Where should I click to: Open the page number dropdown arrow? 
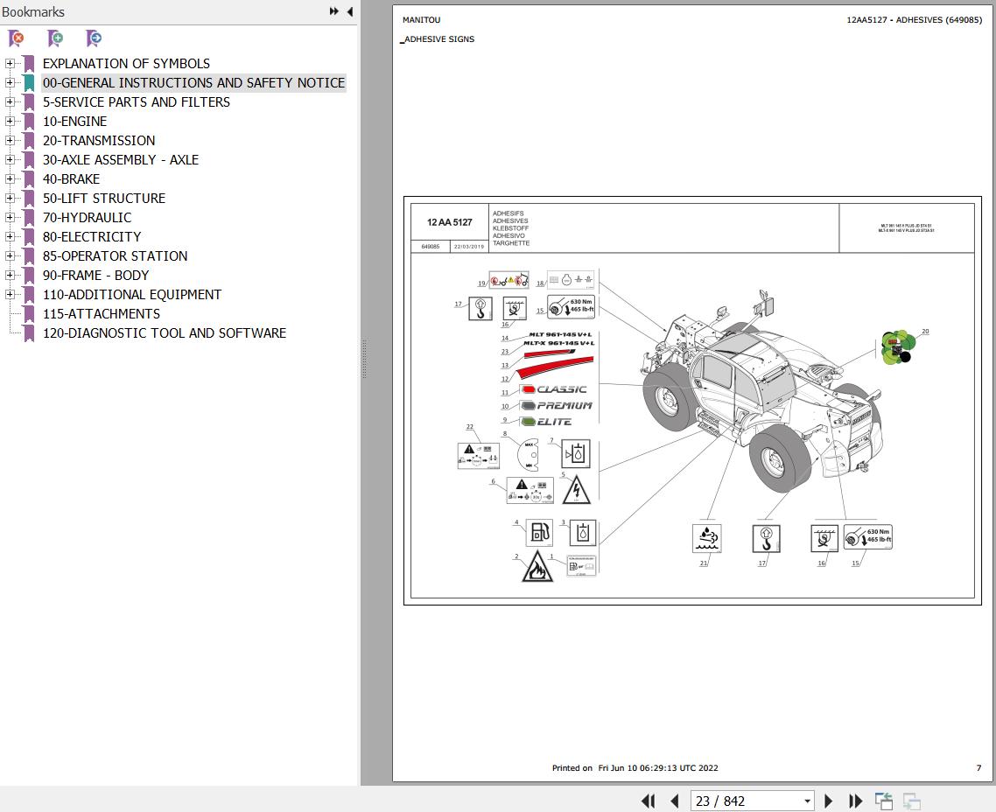coord(807,801)
